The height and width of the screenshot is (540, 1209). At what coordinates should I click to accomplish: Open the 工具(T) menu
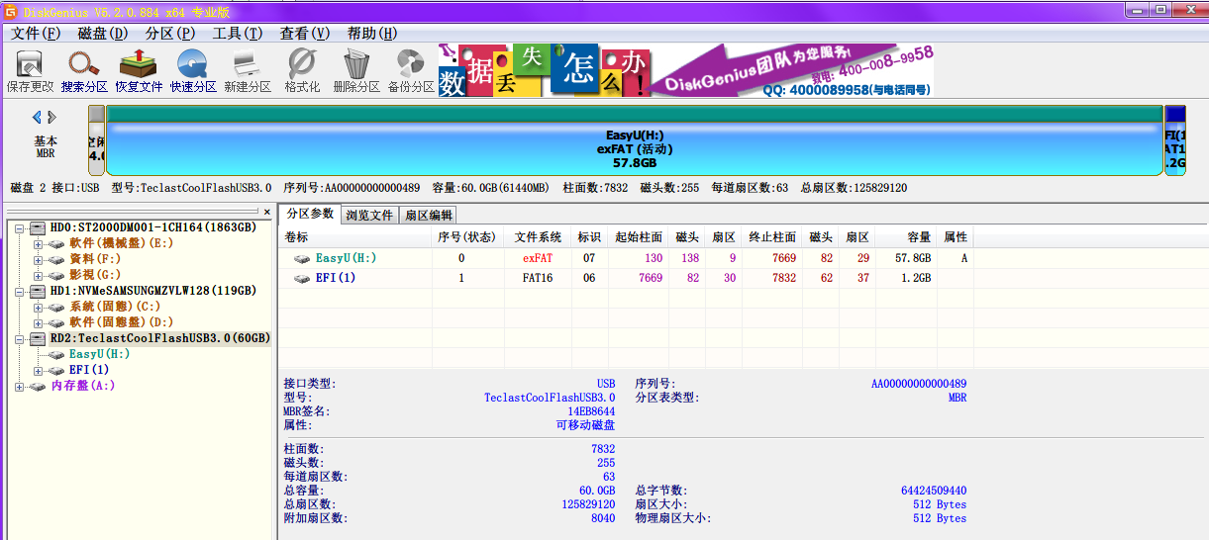(238, 33)
